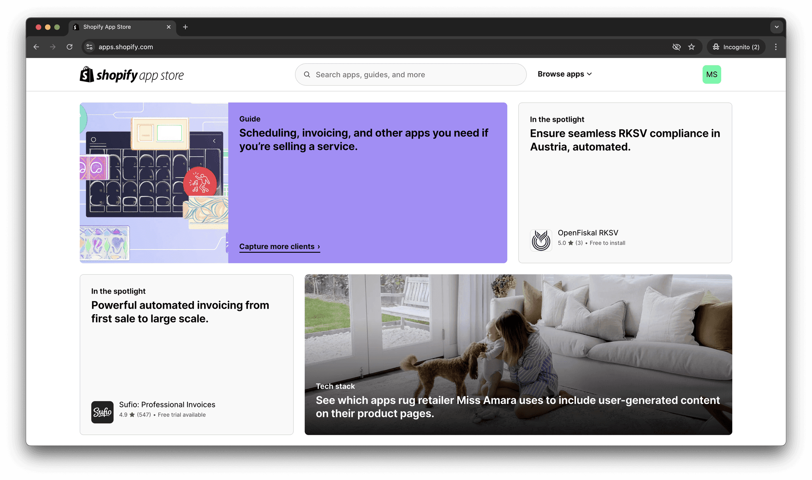This screenshot has width=812, height=480.
Task: Open the Capture more clients link
Action: click(x=280, y=246)
